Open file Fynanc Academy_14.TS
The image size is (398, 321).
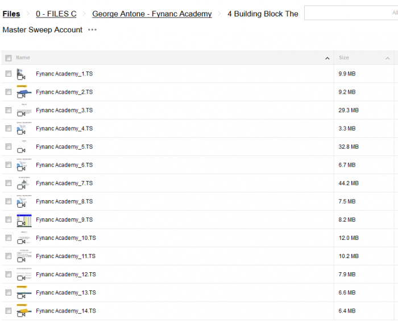pyautogui.click(x=66, y=311)
